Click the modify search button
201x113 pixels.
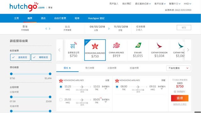point(184,28)
